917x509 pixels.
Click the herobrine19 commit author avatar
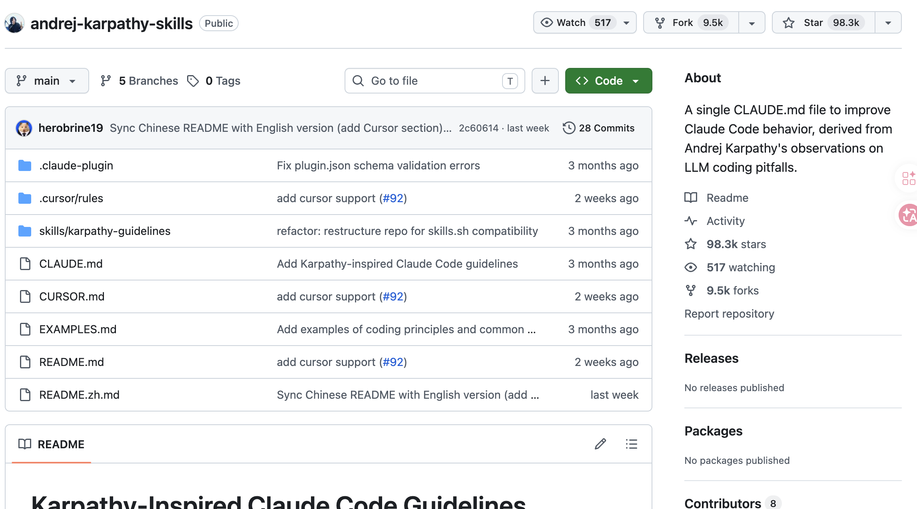coord(24,128)
